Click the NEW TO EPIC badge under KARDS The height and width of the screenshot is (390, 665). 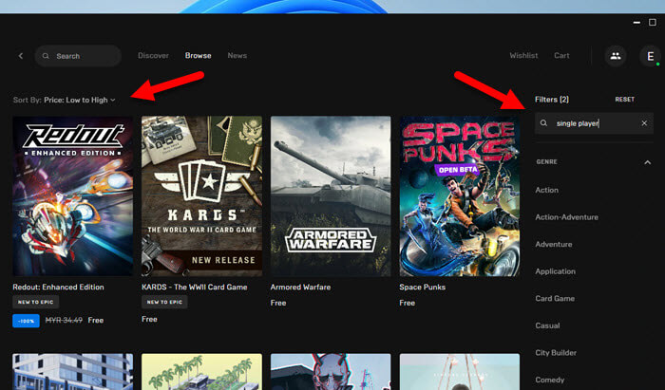click(x=164, y=302)
